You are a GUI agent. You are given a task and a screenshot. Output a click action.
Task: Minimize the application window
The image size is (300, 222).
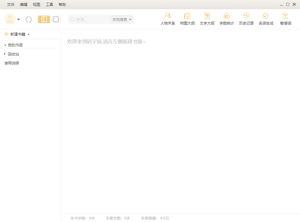(x=282, y=5)
